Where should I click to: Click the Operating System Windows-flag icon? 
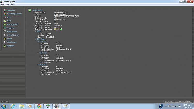click(5, 14)
